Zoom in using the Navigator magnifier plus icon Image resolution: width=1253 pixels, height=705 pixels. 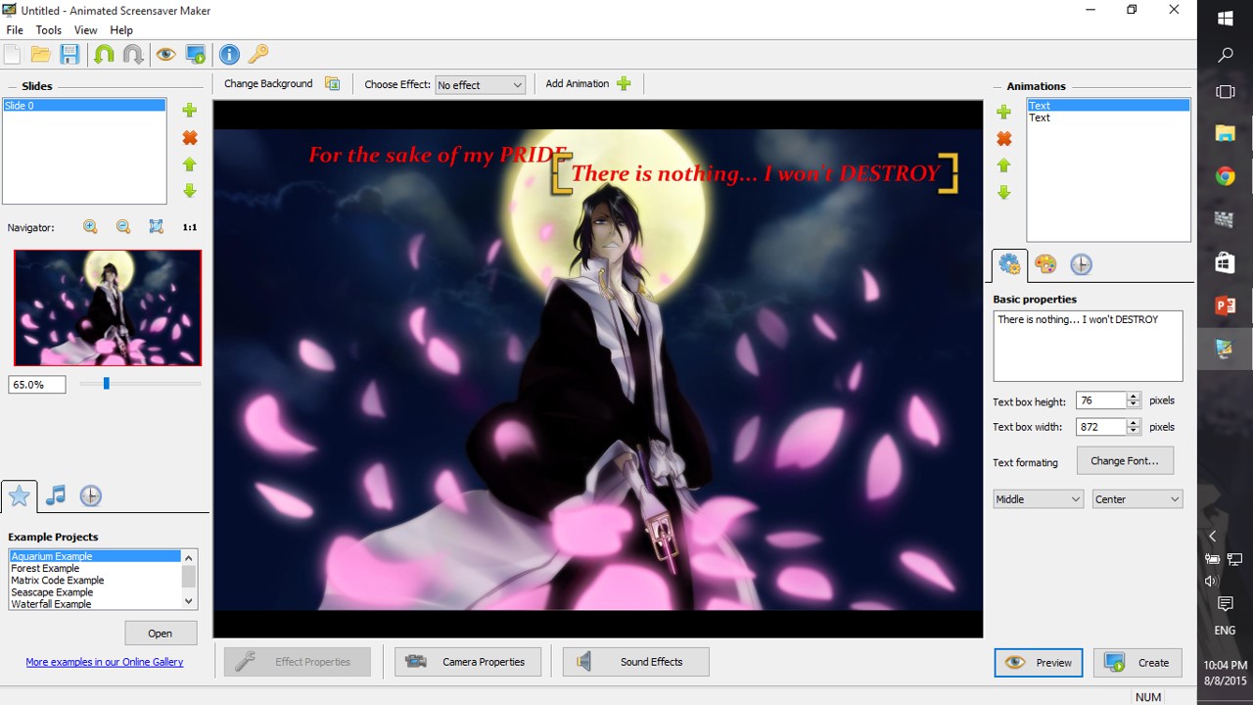point(90,227)
